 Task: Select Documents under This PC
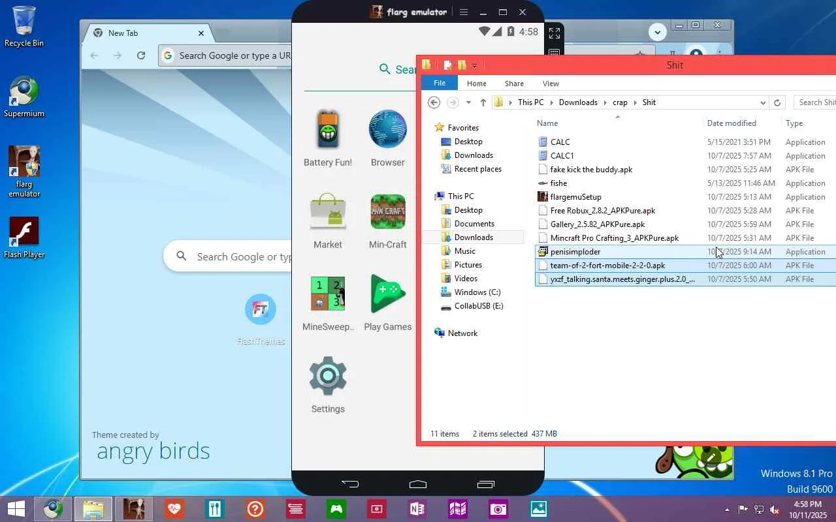tap(474, 224)
